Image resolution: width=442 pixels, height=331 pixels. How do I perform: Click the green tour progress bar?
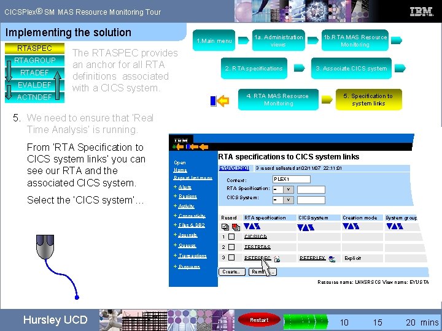306,321
